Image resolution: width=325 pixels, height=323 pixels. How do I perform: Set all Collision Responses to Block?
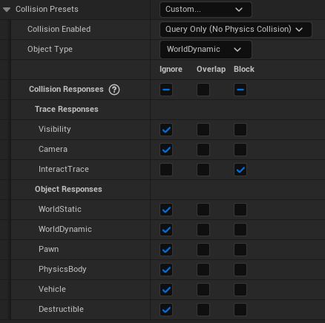pos(240,90)
